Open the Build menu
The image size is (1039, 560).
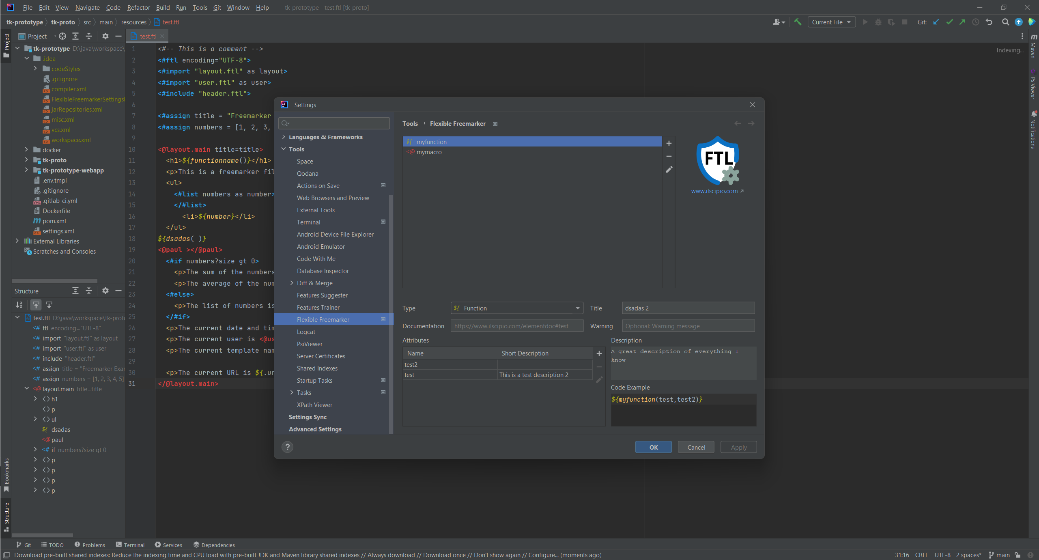[x=163, y=7]
